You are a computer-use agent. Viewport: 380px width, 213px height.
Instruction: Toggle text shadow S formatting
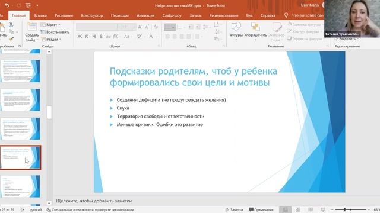pos(101,37)
